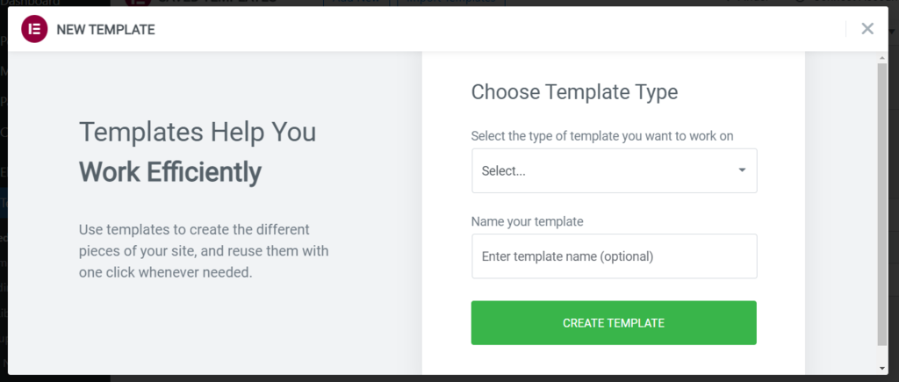Click the "Name your template" label
899x382 pixels.
click(527, 221)
